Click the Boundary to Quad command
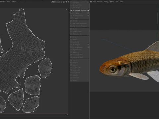Viewport: 159px width, 119px height. [78, 57]
